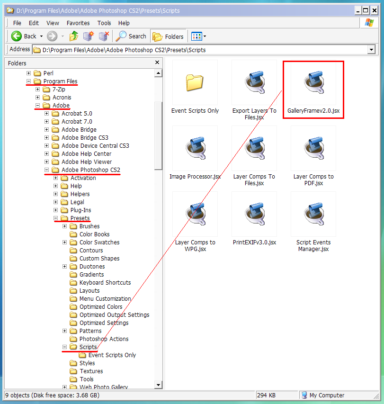Click the My Computer status bar icon
The width and height of the screenshot is (384, 404).
304,395
